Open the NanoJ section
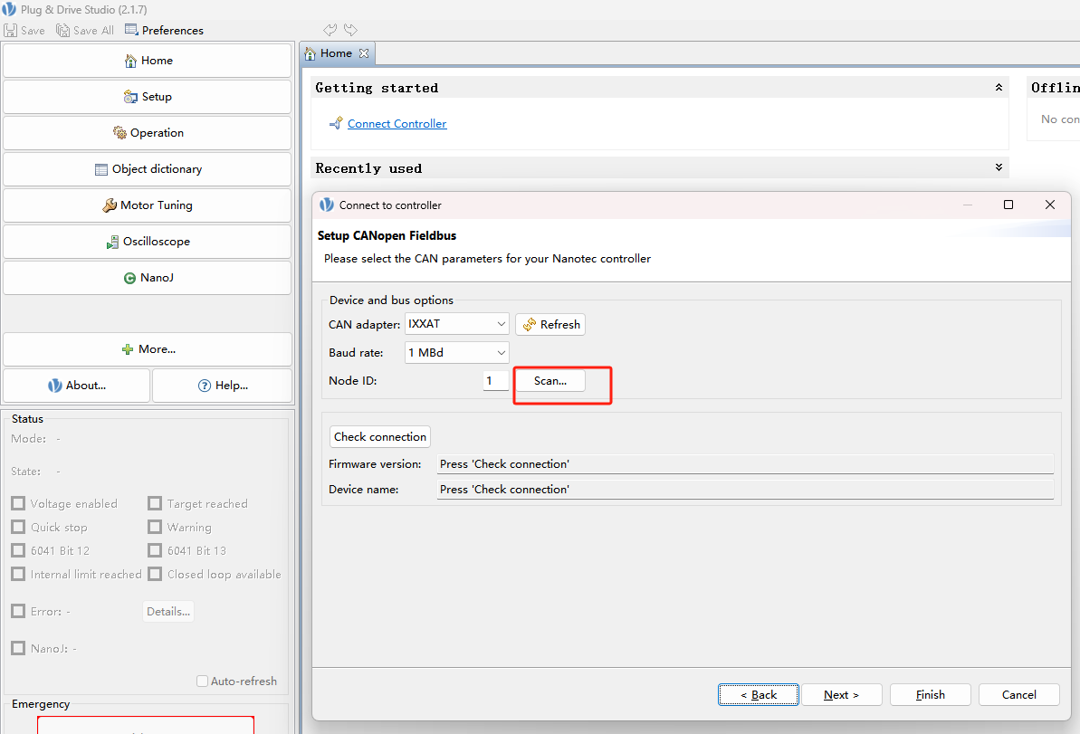Screen dimensions: 1080x734 (147, 278)
